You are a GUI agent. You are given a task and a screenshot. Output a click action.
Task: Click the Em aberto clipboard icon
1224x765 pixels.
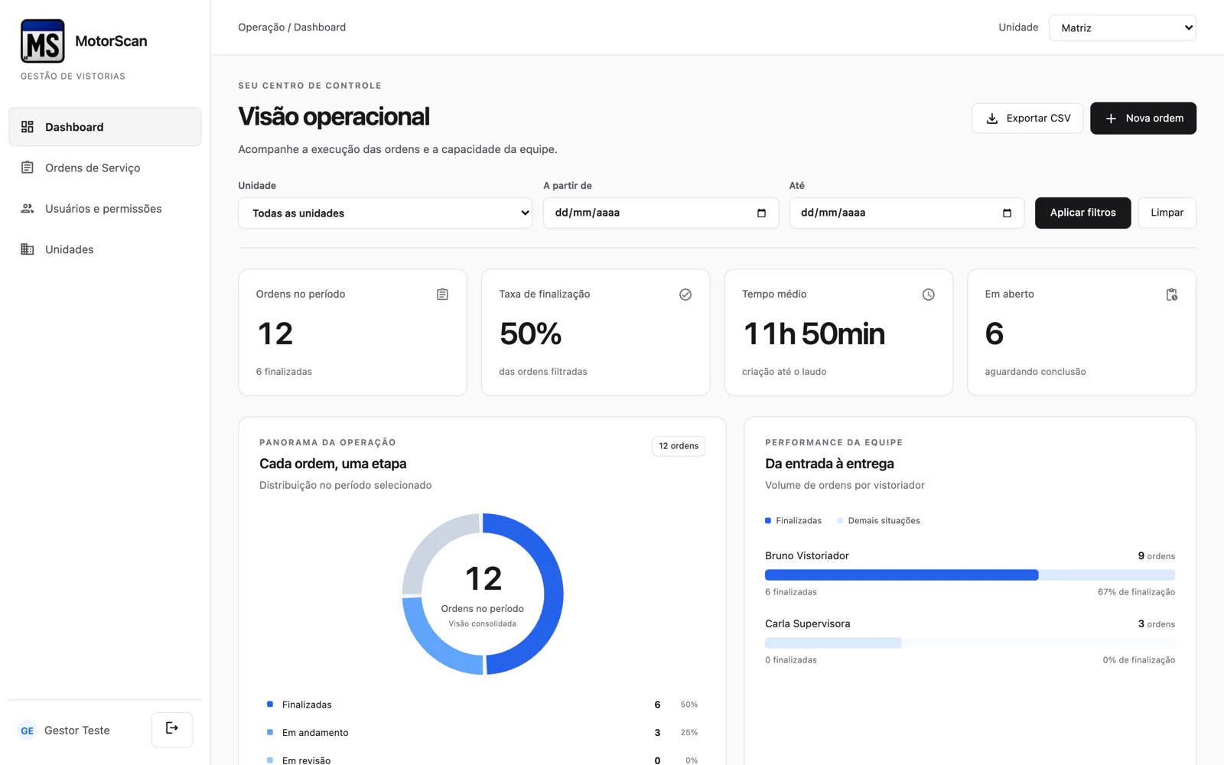coord(1171,295)
